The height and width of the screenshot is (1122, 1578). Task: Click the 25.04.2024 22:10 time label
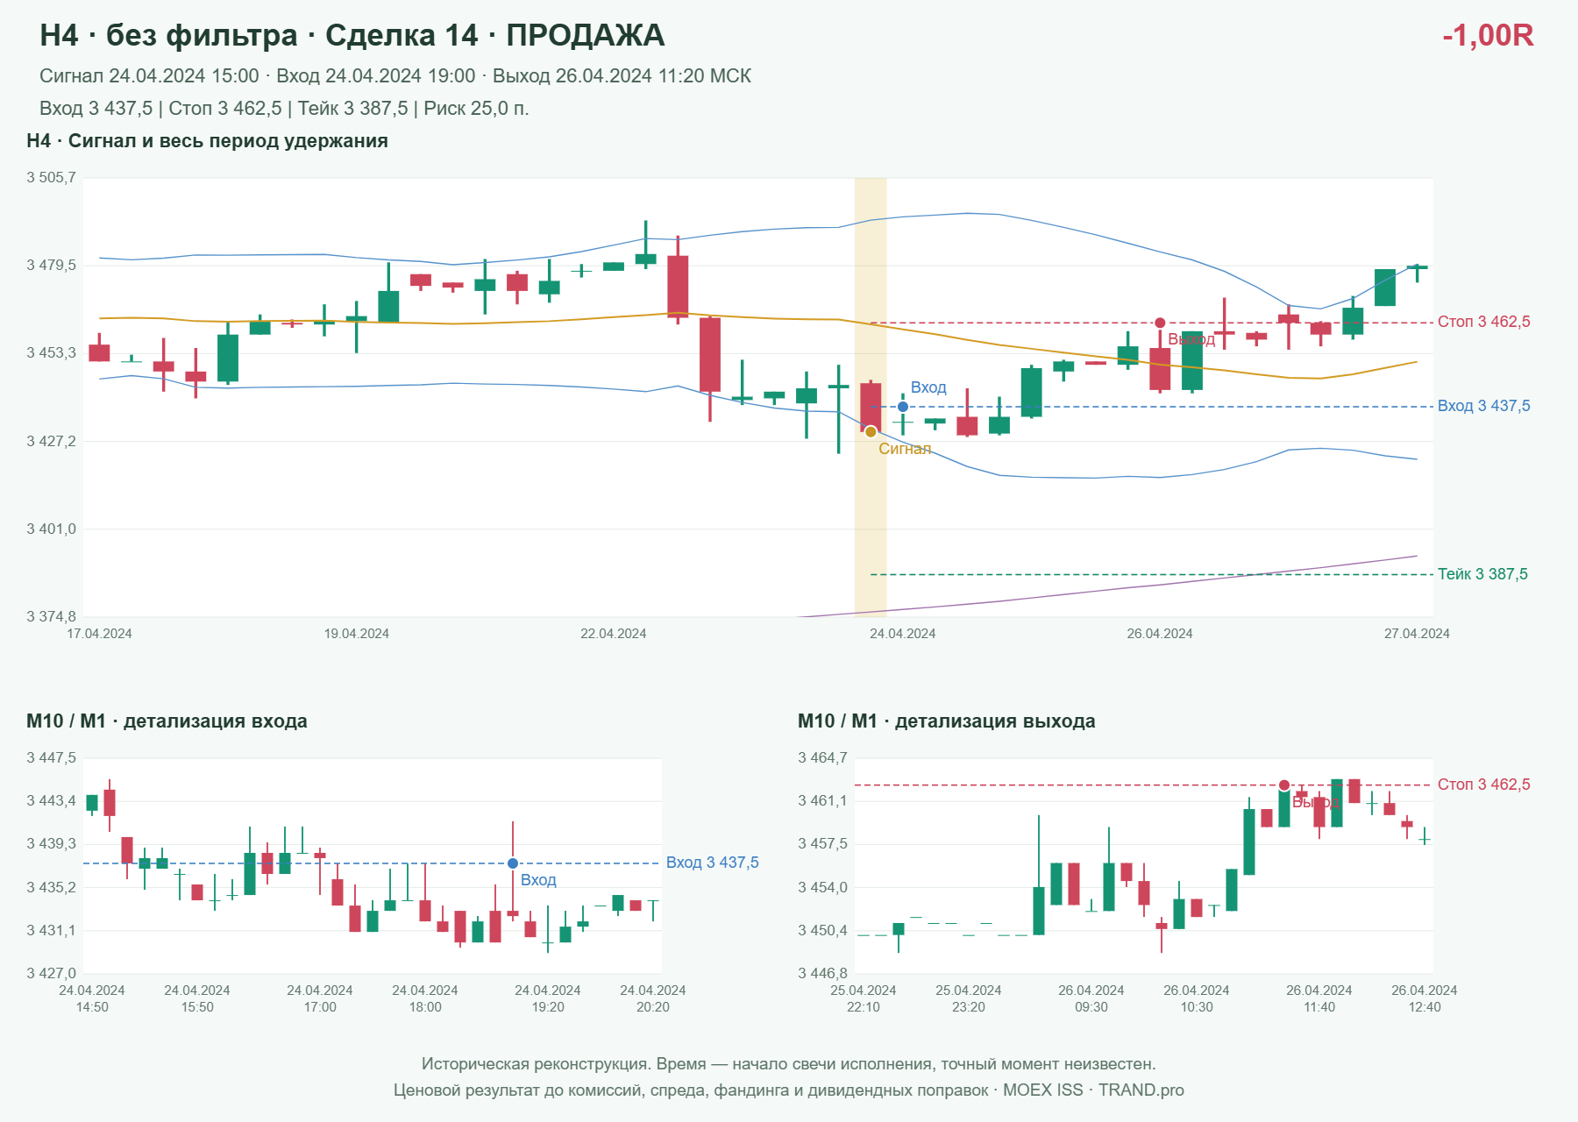(864, 998)
